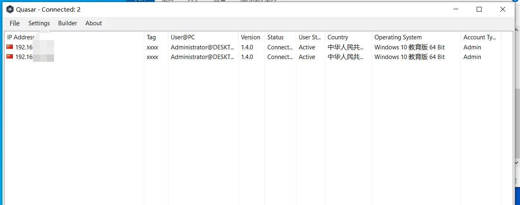Click 中华人民共... country in second row
The image size is (520, 205).
coord(346,57)
